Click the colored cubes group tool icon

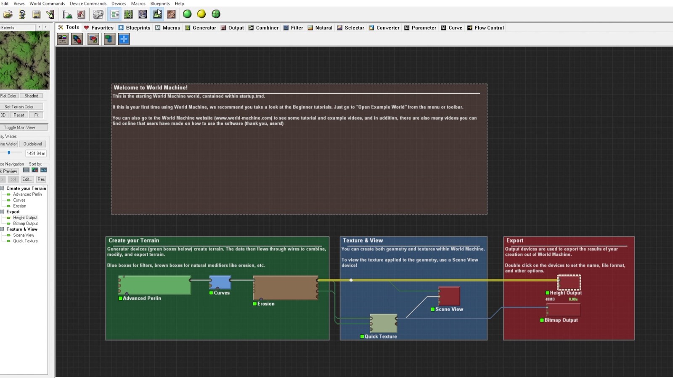click(77, 39)
